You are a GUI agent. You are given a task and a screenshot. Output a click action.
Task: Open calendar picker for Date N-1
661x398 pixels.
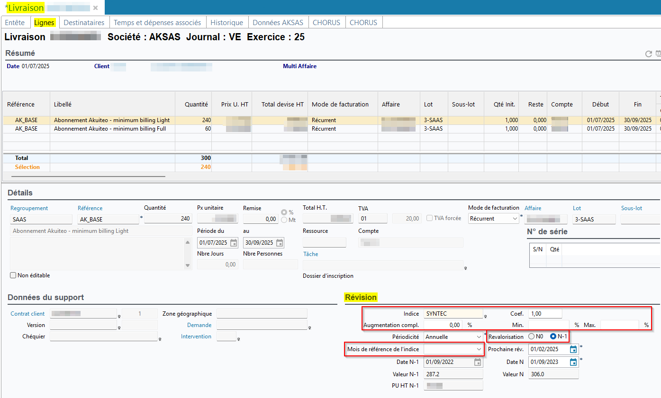click(478, 362)
